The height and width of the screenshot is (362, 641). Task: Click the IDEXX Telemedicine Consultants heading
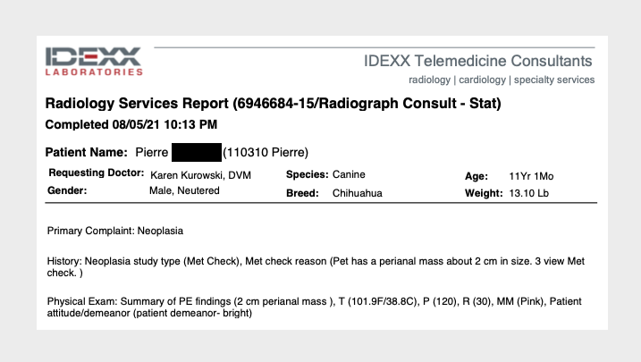[x=478, y=62]
